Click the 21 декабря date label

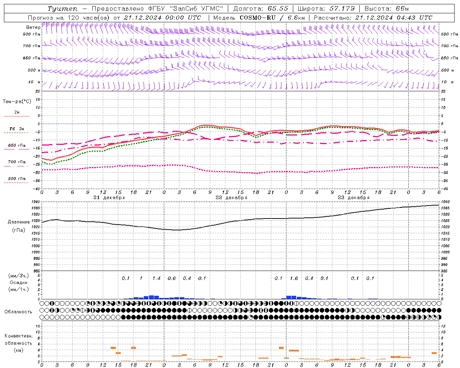click(x=109, y=198)
